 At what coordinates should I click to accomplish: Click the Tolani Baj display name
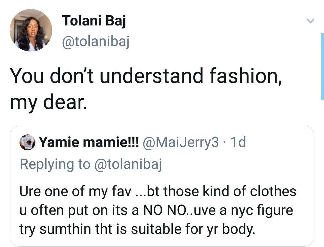point(94,21)
